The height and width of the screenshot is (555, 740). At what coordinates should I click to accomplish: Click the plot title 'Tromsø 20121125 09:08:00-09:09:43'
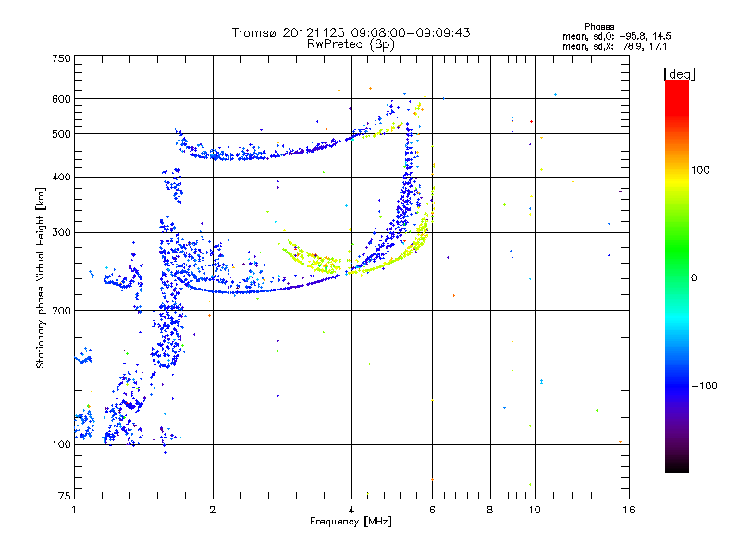(x=351, y=32)
